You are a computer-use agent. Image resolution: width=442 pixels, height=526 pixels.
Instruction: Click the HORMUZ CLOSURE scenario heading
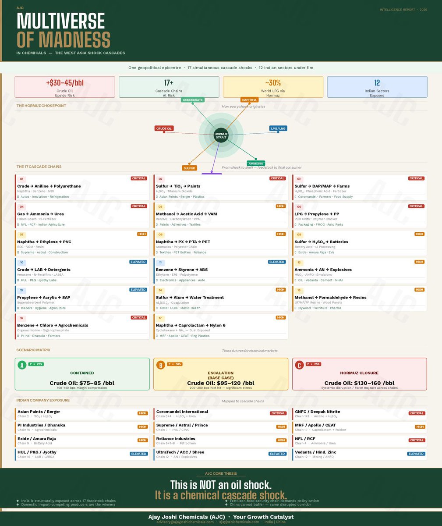point(359,373)
